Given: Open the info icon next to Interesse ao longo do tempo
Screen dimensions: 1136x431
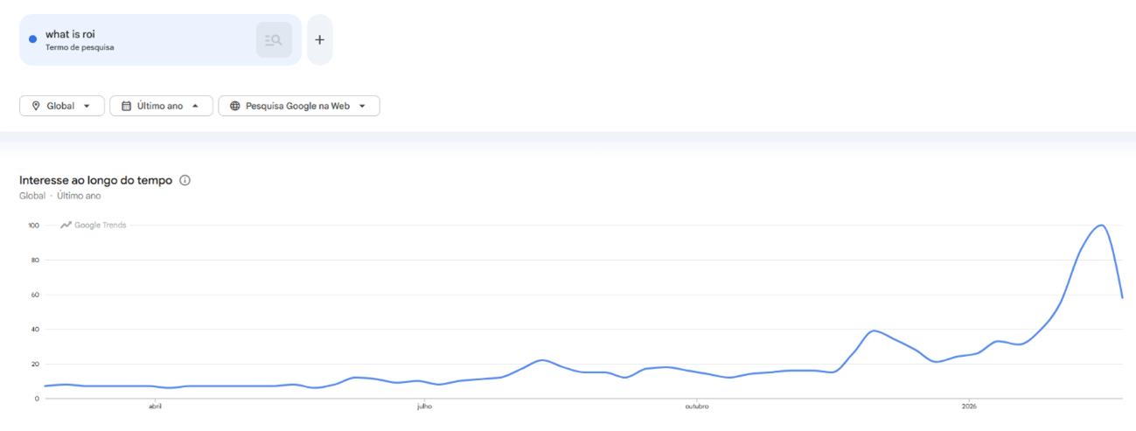Looking at the screenshot, I should coord(185,180).
